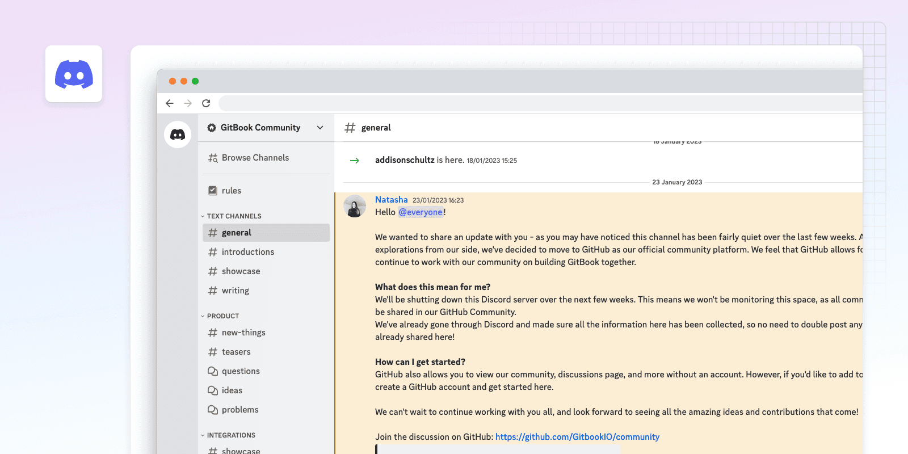Click the rules channel checkbox icon

click(213, 191)
